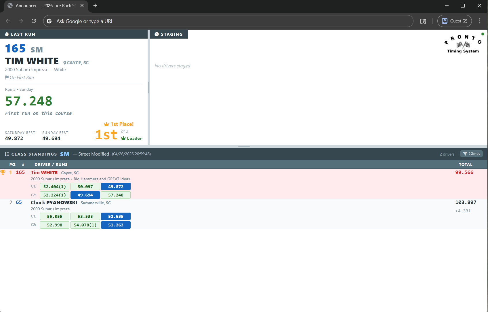The image size is (488, 312).
Task: Reload the page with the refresh button
Action: click(x=34, y=21)
